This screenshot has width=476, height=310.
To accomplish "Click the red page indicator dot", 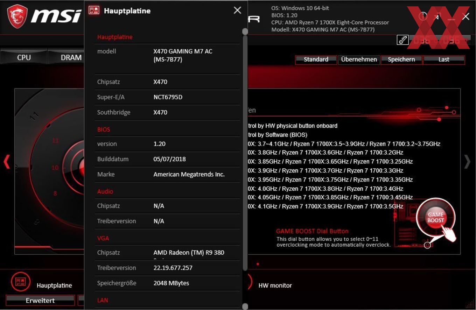I will click(x=258, y=264).
